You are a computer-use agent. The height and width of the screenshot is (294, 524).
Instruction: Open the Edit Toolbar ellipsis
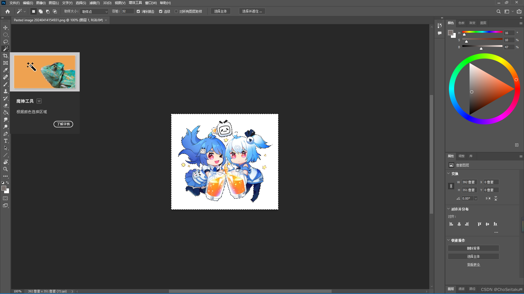[5, 176]
